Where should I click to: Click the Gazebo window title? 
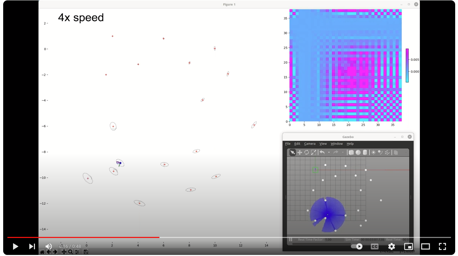348,137
